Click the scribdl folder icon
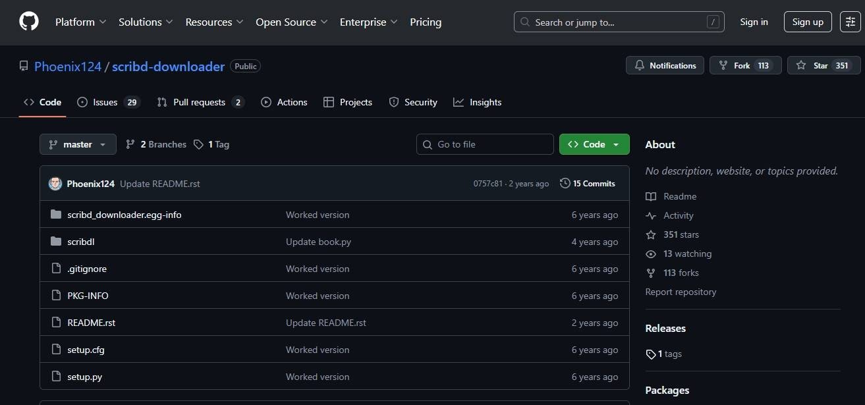Screen dimensions: 865x405 56,242
